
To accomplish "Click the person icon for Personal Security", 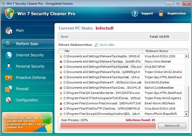I will click(x=9, y=66).
